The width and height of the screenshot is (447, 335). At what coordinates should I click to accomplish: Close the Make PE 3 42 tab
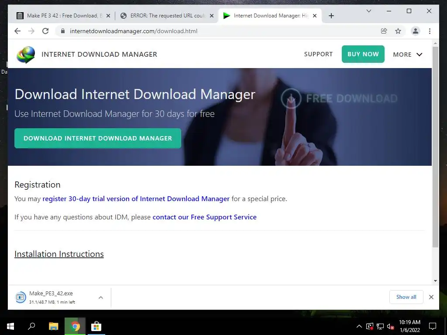(x=108, y=16)
